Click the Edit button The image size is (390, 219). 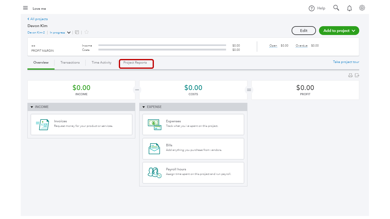(x=303, y=30)
